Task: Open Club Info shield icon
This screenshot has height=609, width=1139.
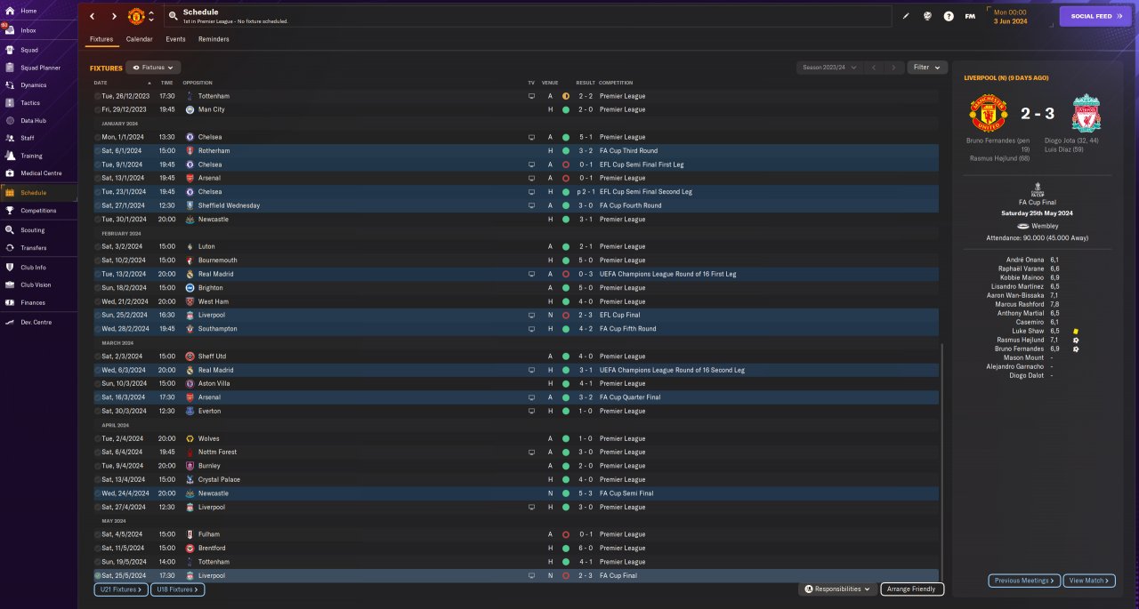Action: pyautogui.click(x=10, y=267)
